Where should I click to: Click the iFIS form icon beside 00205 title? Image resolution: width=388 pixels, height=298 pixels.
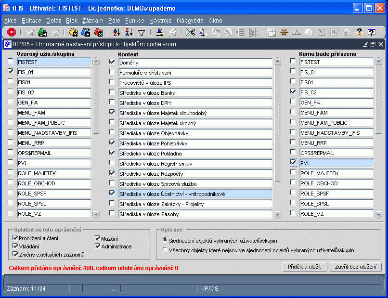tap(7, 44)
